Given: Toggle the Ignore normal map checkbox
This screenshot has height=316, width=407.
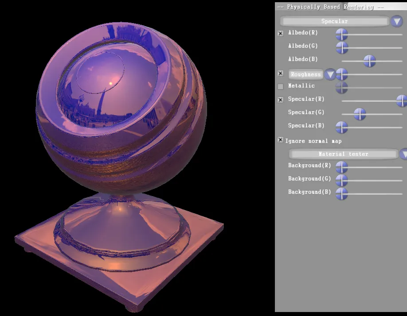Looking at the screenshot, I should (x=280, y=140).
